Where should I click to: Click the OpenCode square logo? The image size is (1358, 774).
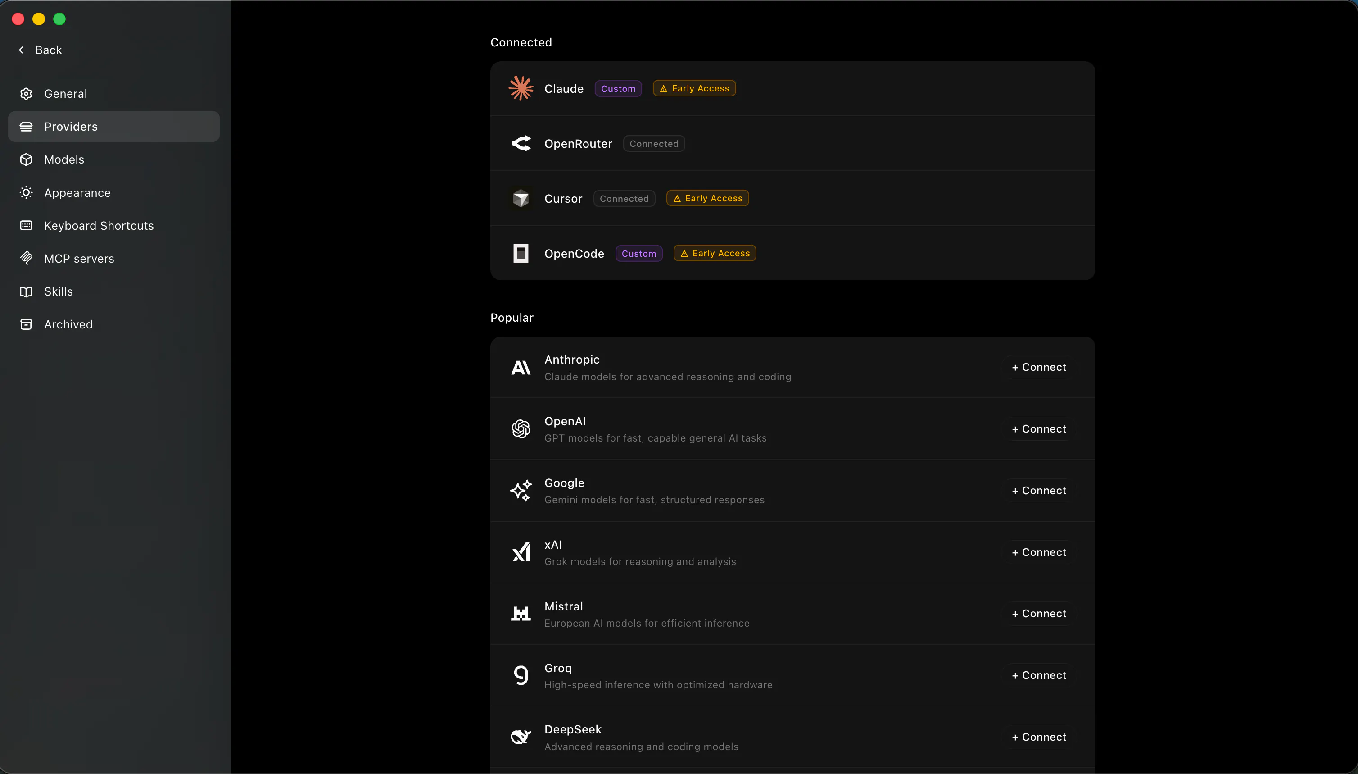tap(521, 253)
